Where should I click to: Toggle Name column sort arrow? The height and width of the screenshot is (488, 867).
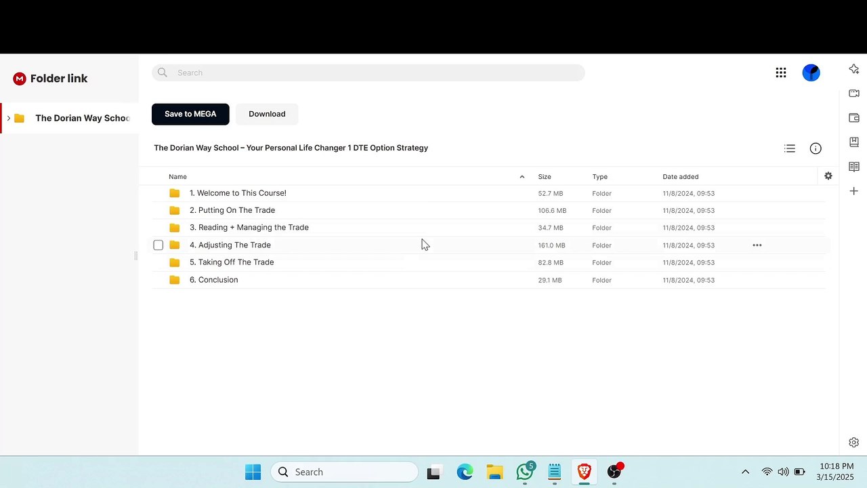(x=522, y=177)
